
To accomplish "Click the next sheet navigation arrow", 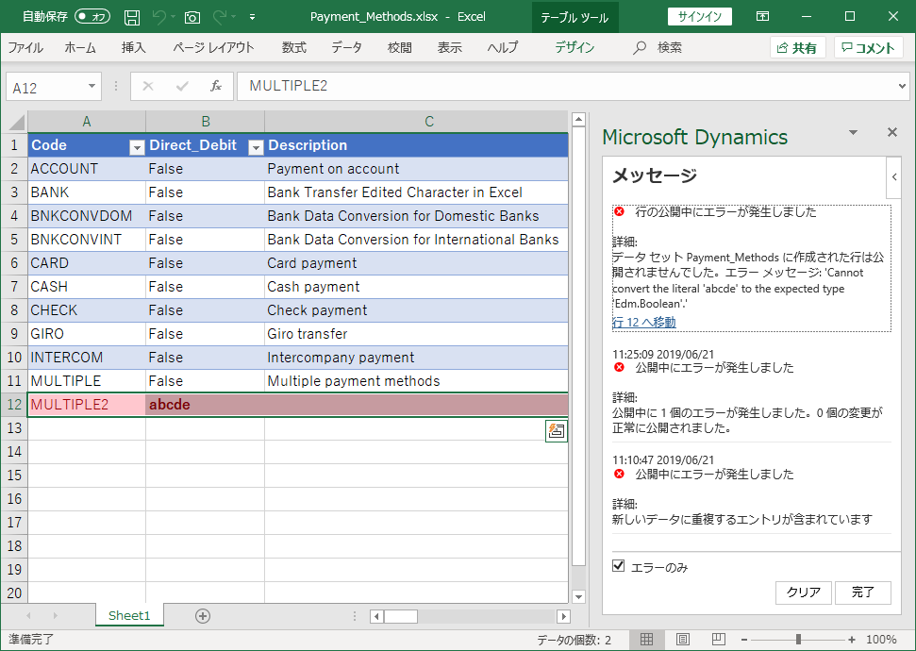I will pos(56,615).
